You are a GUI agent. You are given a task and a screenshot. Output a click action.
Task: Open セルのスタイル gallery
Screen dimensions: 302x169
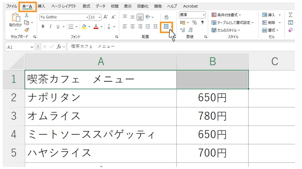click(x=226, y=30)
